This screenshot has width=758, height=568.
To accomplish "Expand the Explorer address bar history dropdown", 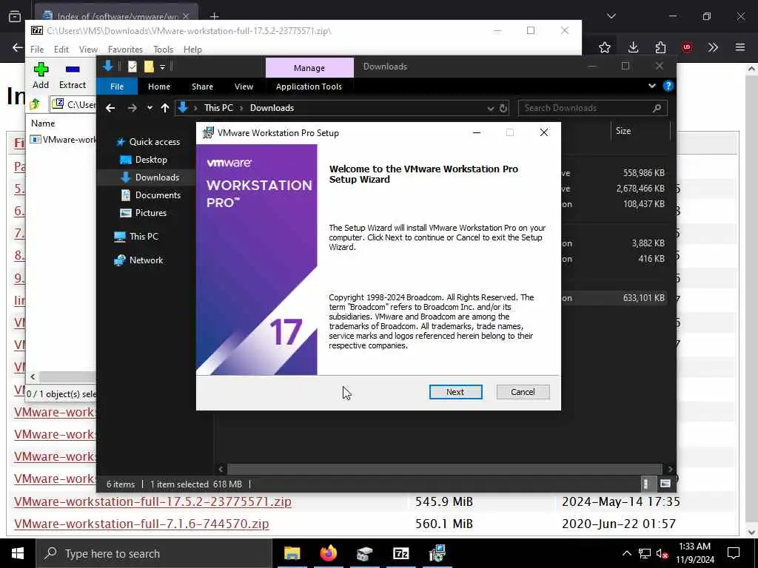I will [x=491, y=108].
